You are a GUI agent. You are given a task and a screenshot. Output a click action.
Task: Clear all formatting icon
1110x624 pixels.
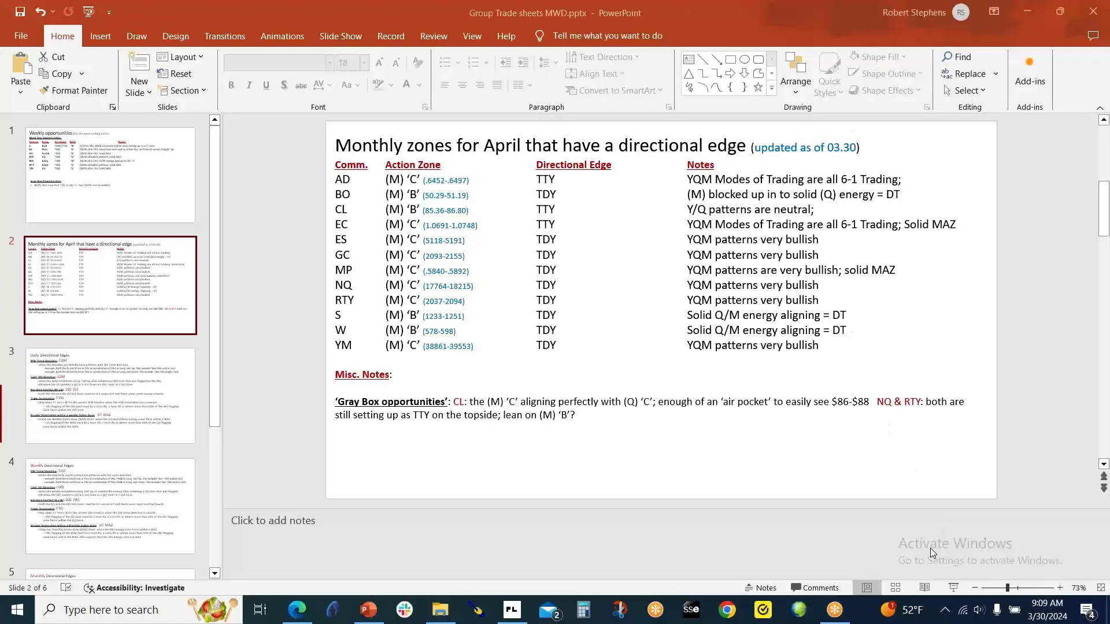coord(418,62)
